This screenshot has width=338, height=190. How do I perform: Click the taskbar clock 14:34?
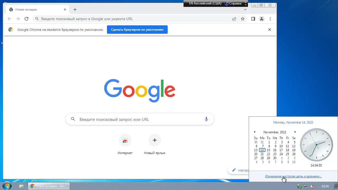tap(325, 186)
